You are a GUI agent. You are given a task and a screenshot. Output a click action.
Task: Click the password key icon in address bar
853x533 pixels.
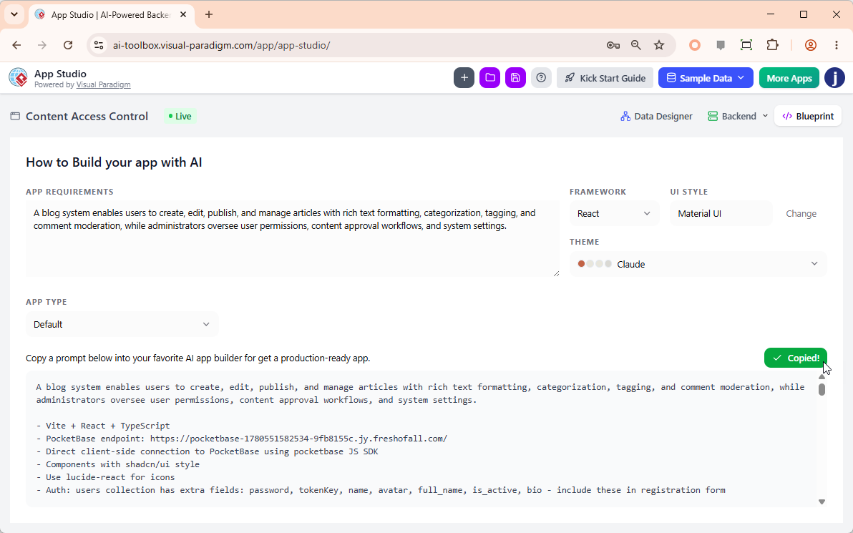613,45
